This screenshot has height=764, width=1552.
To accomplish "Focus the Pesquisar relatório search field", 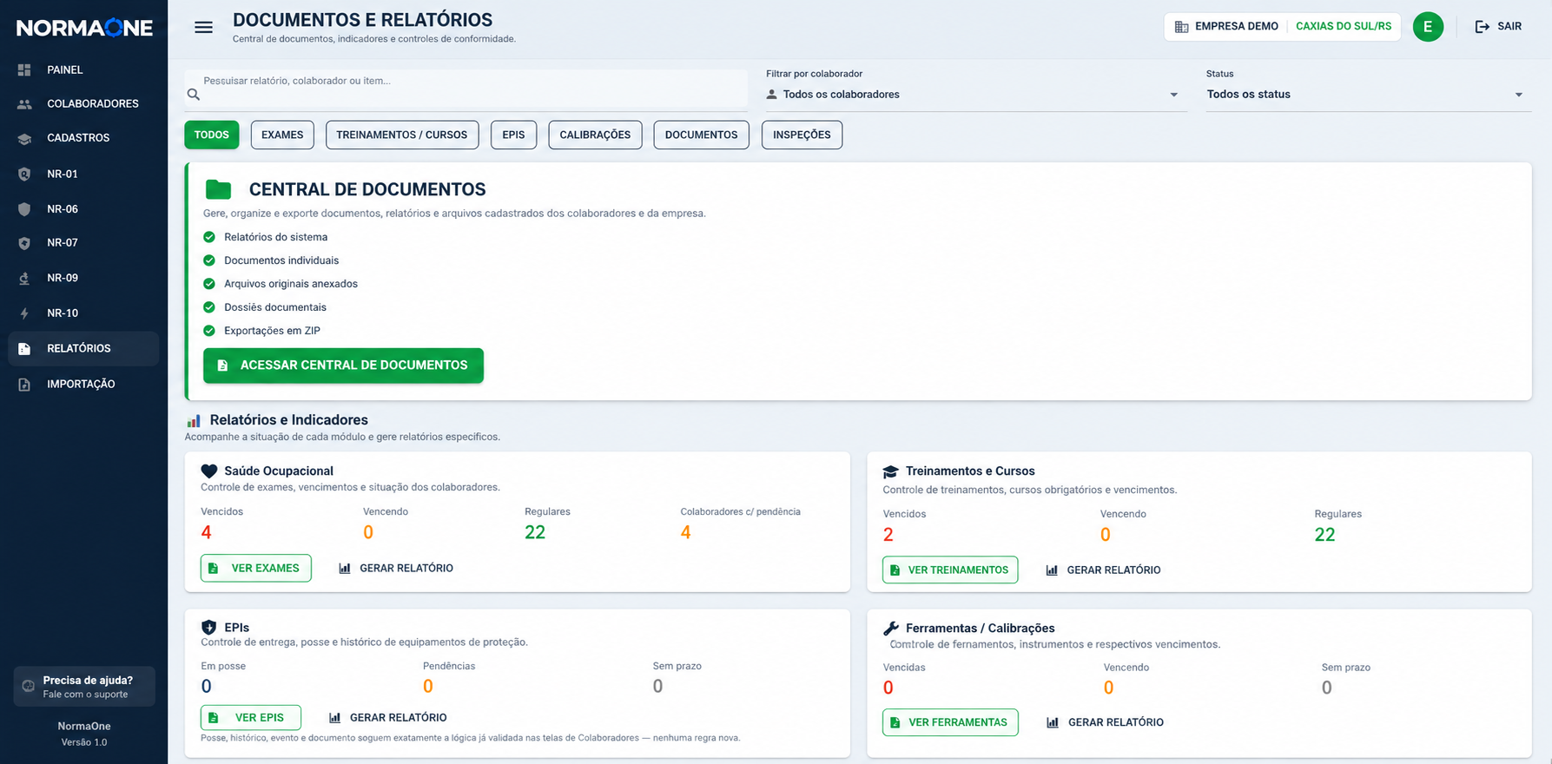I will [x=466, y=89].
